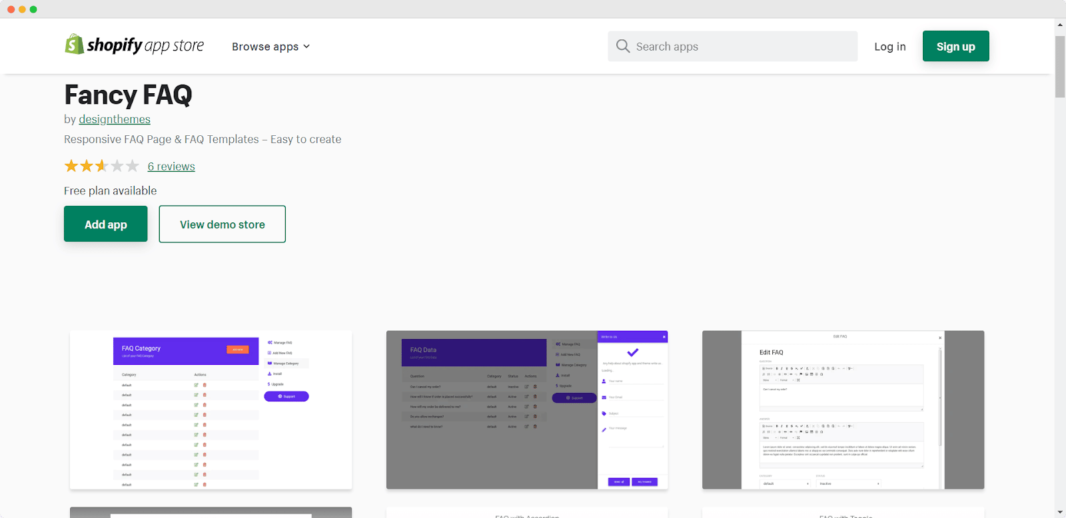1066x518 pixels.
Task: Click the 'Free plan available' text
Action: coord(111,190)
